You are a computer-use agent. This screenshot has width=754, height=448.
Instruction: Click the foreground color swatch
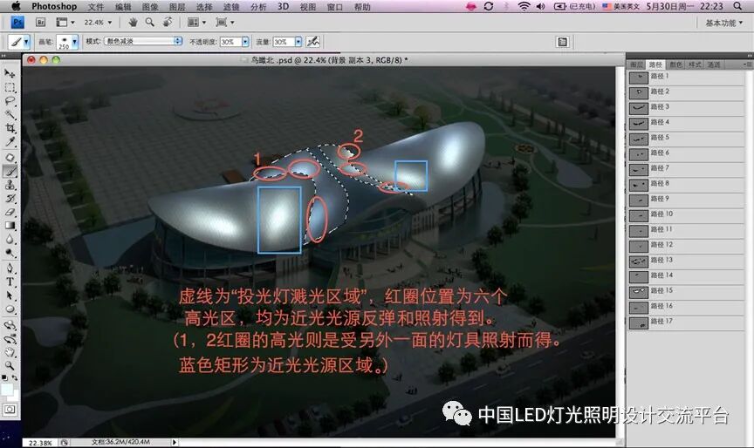pos(7,390)
